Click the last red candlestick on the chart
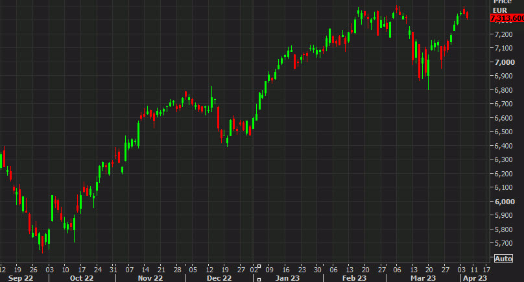 (467, 16)
